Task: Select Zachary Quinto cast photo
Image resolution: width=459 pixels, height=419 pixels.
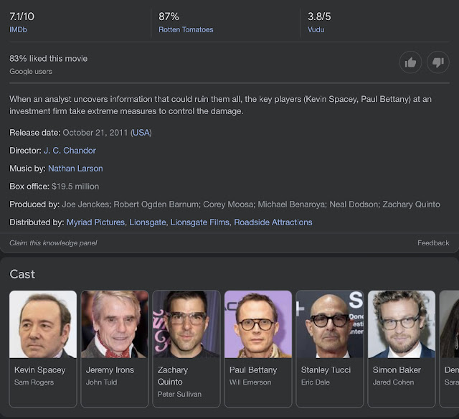Action: click(186, 324)
